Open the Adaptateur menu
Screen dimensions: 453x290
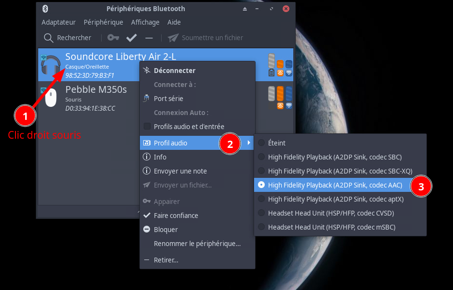(59, 22)
